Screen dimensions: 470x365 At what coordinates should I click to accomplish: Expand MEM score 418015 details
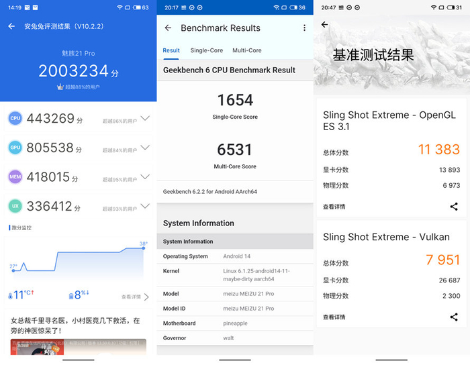tap(145, 176)
